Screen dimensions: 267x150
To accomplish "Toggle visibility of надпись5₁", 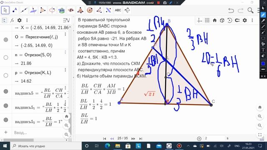I will pyautogui.click(x=6, y=106).
